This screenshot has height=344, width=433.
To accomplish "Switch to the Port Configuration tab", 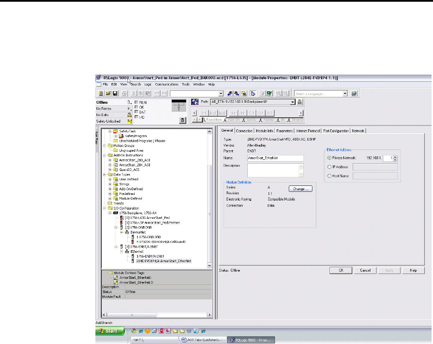I will pyautogui.click(x=336, y=131).
